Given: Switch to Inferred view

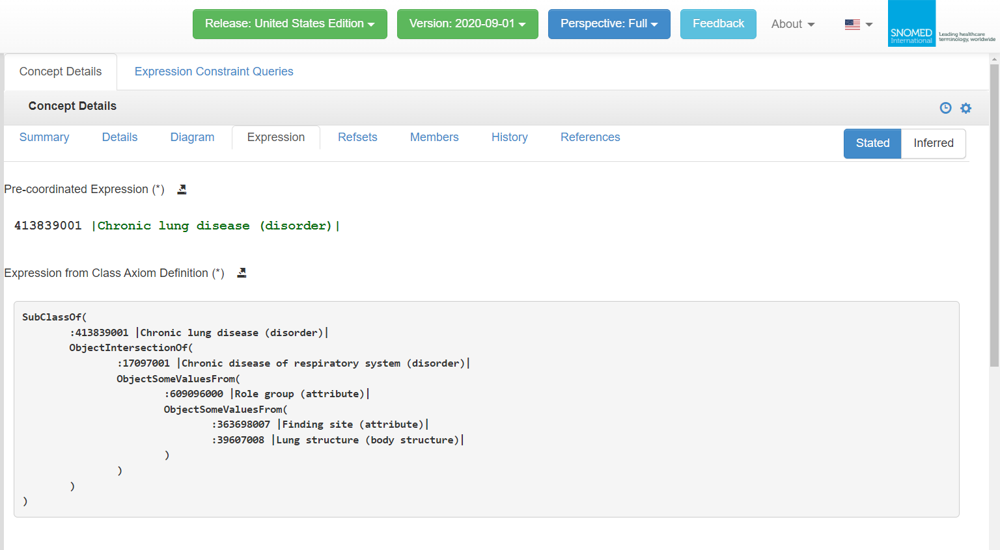Looking at the screenshot, I should pos(933,143).
